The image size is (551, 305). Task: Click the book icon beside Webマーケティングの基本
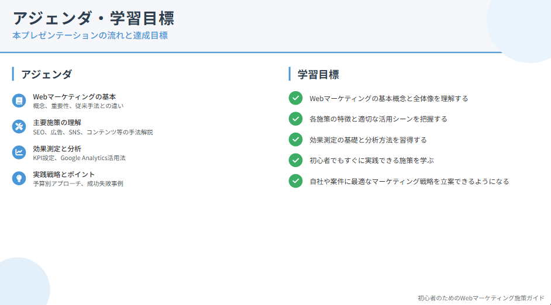click(x=19, y=100)
